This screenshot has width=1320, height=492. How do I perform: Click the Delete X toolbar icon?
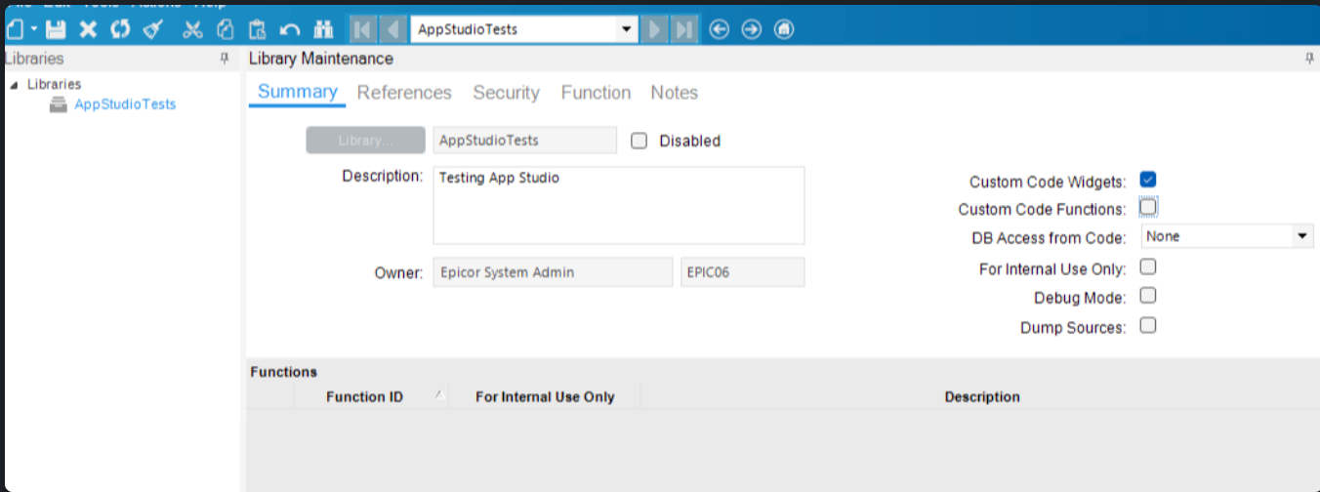click(x=88, y=29)
